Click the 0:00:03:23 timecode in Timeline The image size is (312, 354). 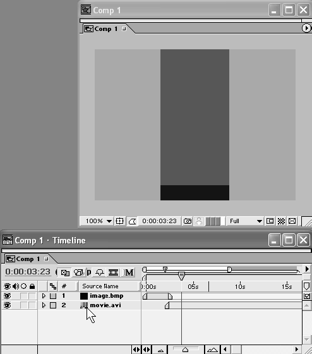[x=28, y=272]
